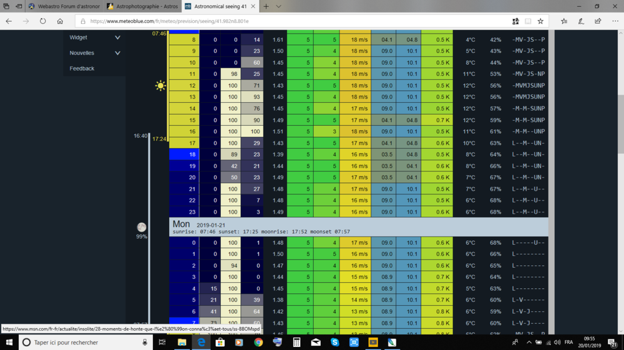The height and width of the screenshot is (350, 624).
Task: Click the 15 cloud cell in Monday hour 4 row
Action: point(210,289)
